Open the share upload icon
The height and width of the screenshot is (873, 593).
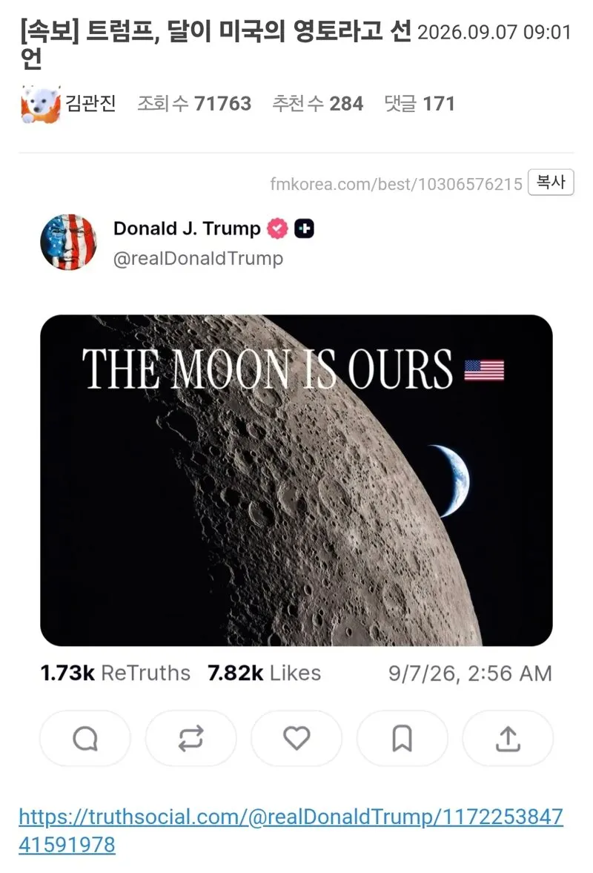coord(508,739)
